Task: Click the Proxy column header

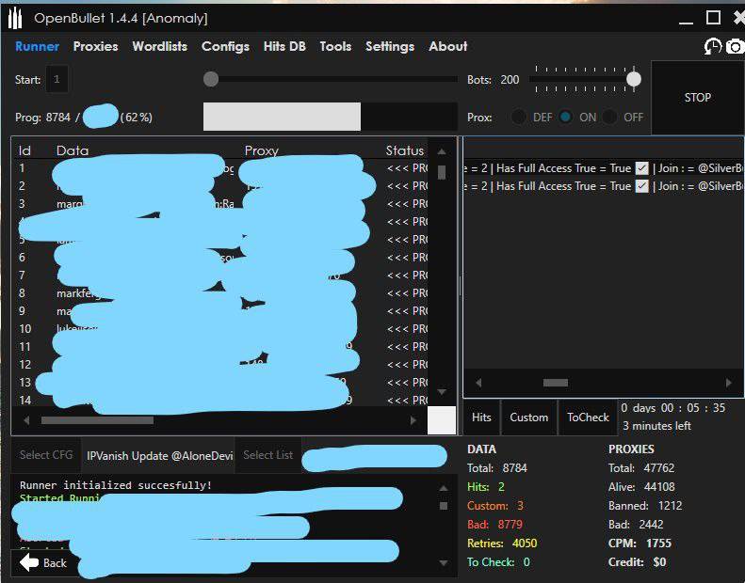Action: pos(261,150)
